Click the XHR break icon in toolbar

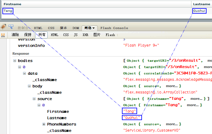coord(3,35)
